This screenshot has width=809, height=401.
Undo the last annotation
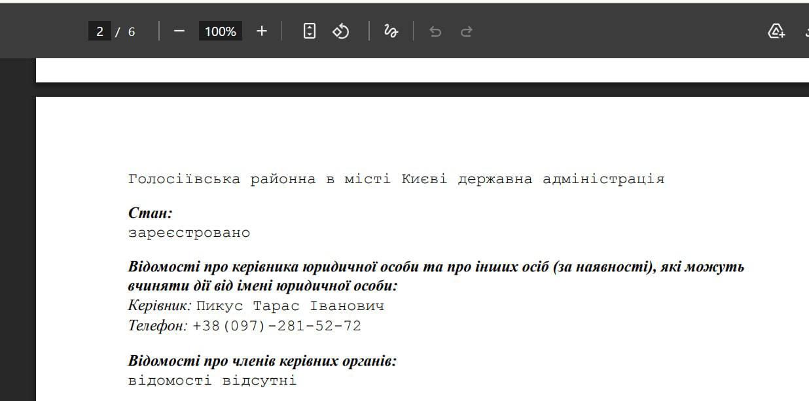tap(435, 31)
